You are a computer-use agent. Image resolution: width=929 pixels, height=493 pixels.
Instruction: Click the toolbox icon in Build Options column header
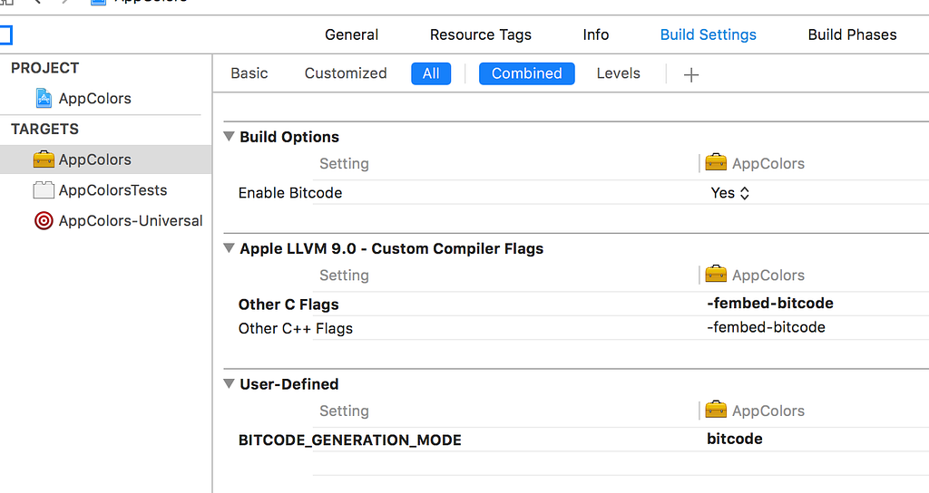716,162
